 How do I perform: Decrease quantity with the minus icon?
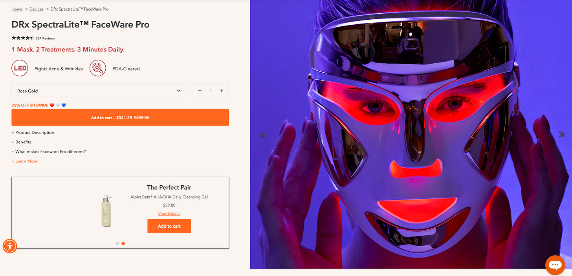coord(200,91)
